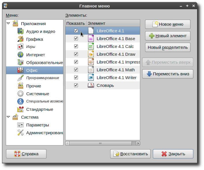
Task: Select the LibreOffice 4.1 Base row text
Action: pos(116,39)
